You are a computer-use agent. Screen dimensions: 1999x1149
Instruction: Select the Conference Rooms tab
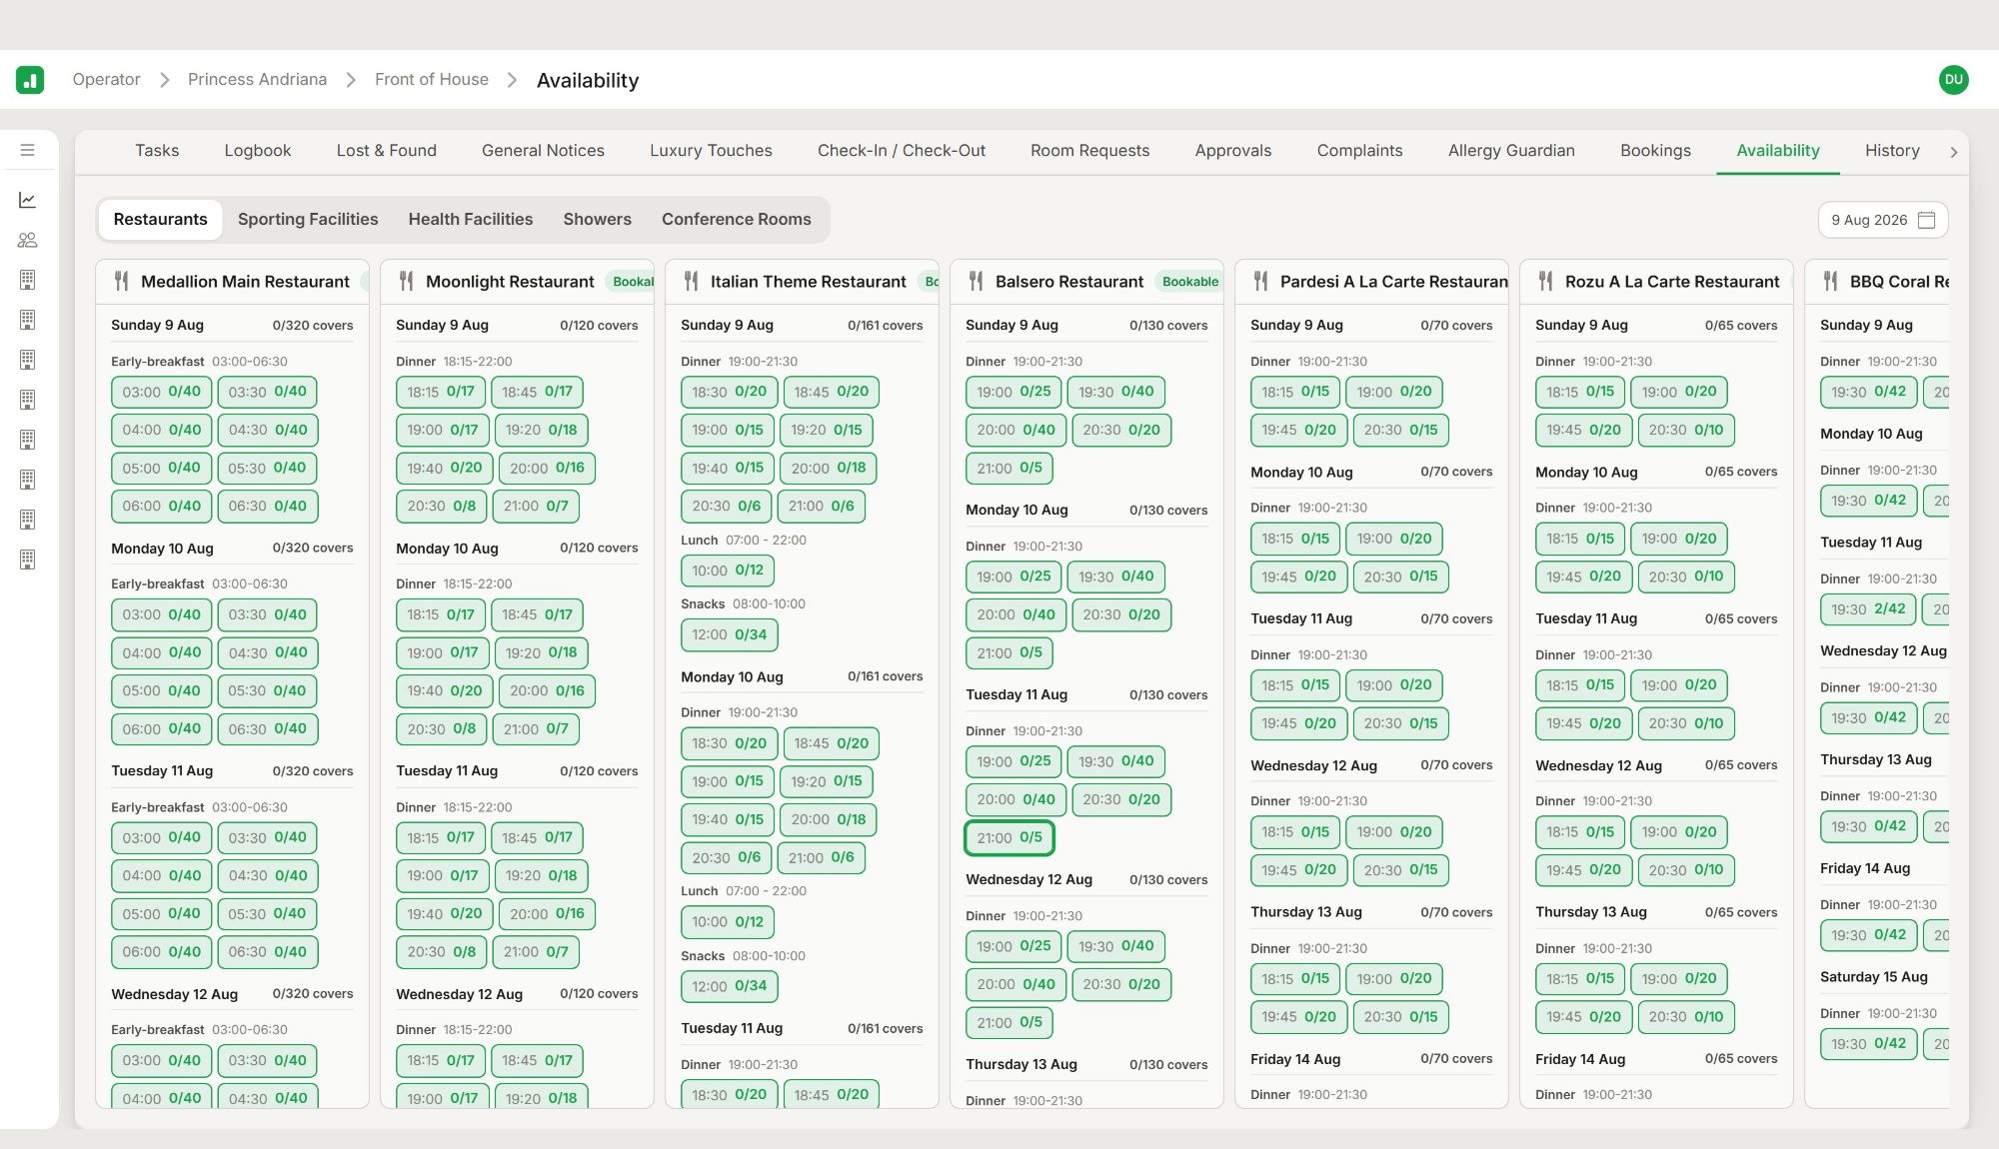736,220
